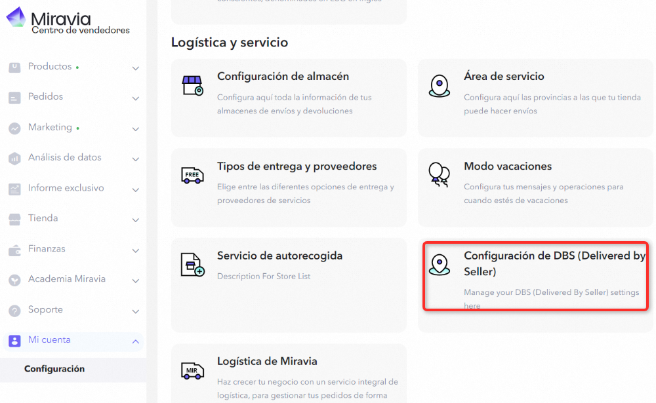Click the Configuración de almacén store icon
Screen dimensions: 656x403
point(193,85)
